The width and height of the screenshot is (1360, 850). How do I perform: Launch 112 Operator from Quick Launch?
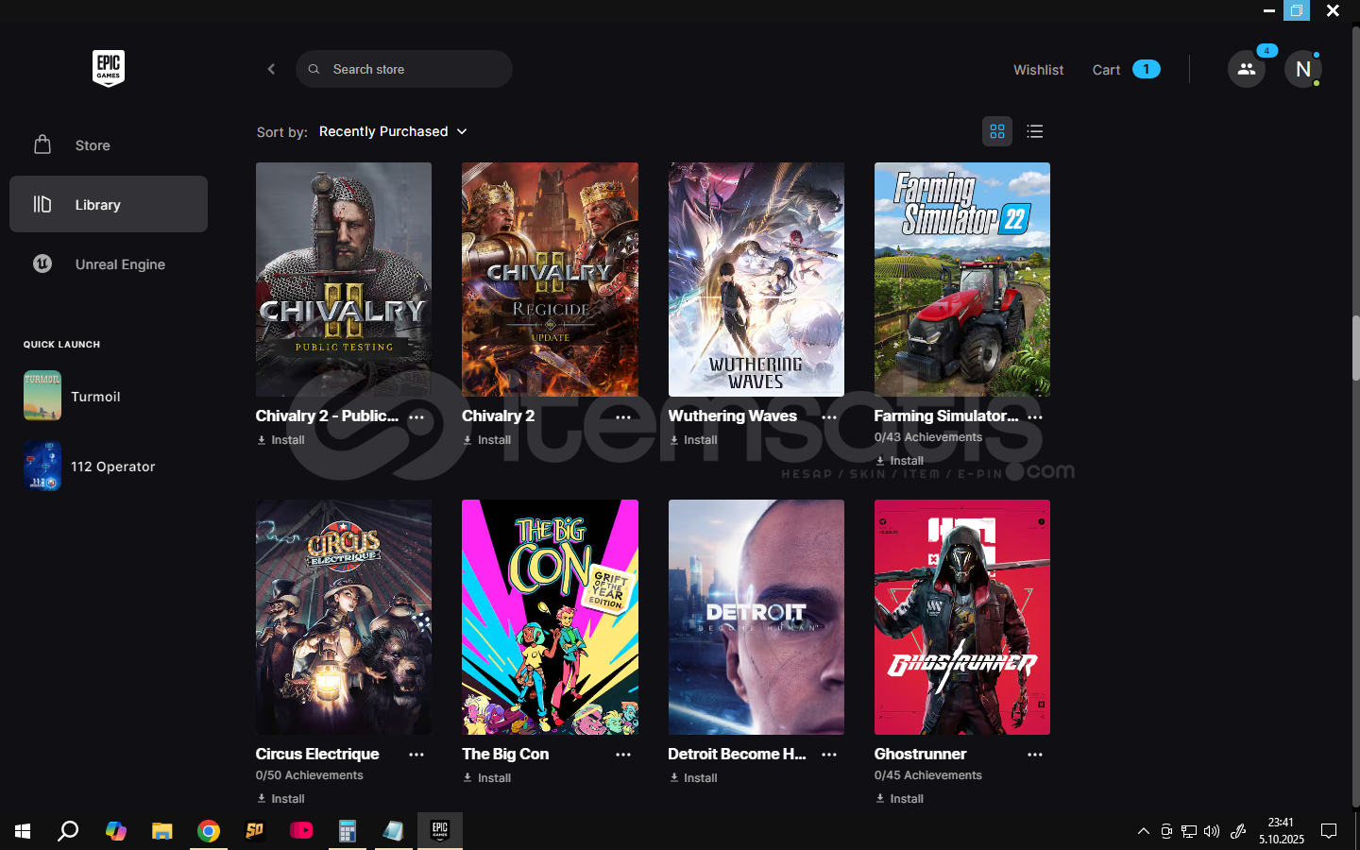pyautogui.click(x=109, y=466)
